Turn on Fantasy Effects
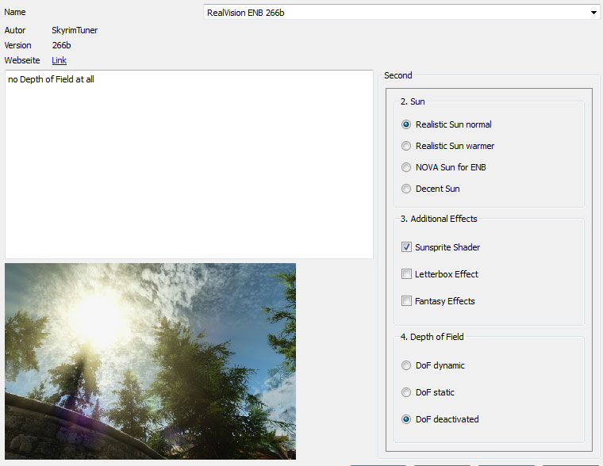Screen dimensions: 603x466 pos(407,301)
